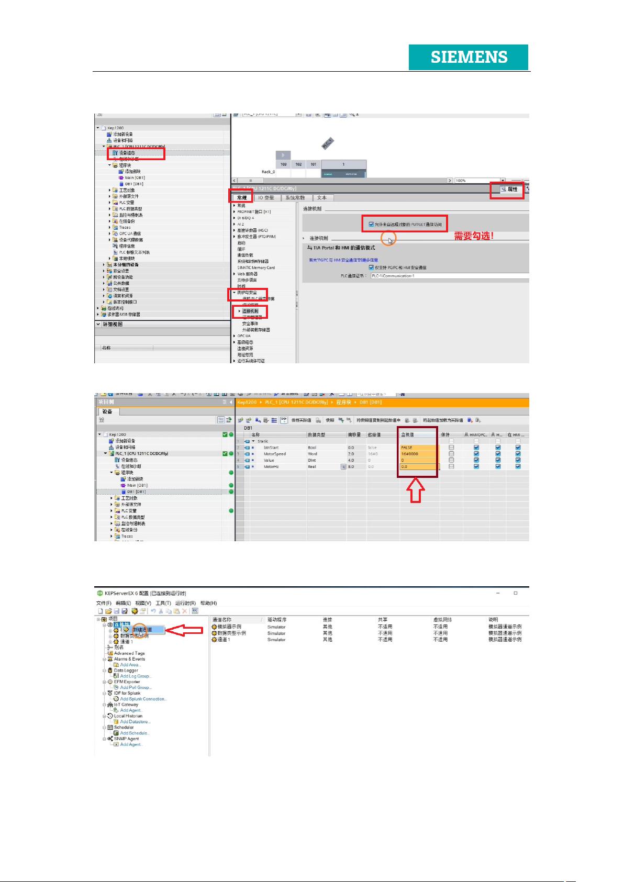The width and height of the screenshot is (624, 882).
Task: Select the 系统常数 tab
Action: (x=295, y=198)
